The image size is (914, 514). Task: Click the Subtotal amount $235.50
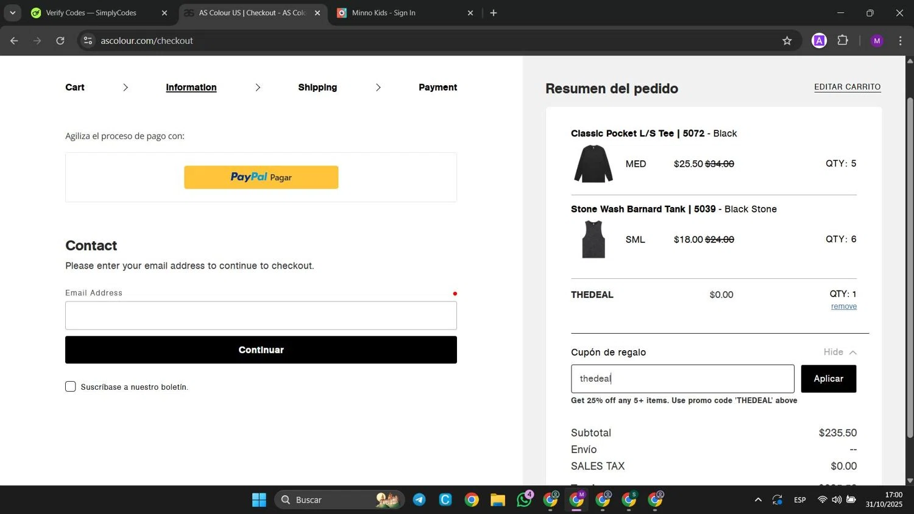(838, 433)
